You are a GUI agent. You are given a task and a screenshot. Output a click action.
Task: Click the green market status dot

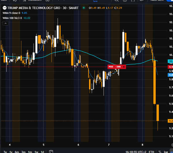tap(84, 8)
